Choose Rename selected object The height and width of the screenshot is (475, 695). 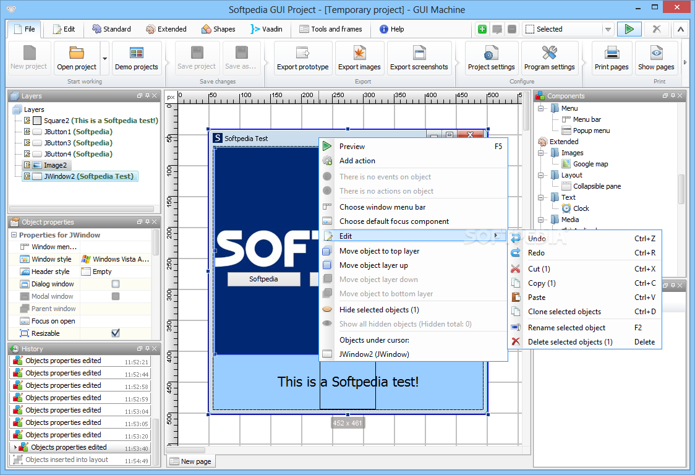point(585,328)
